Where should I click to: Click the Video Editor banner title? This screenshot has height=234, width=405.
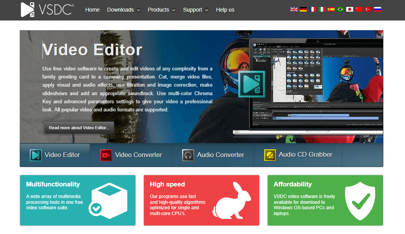pyautogui.click(x=92, y=50)
